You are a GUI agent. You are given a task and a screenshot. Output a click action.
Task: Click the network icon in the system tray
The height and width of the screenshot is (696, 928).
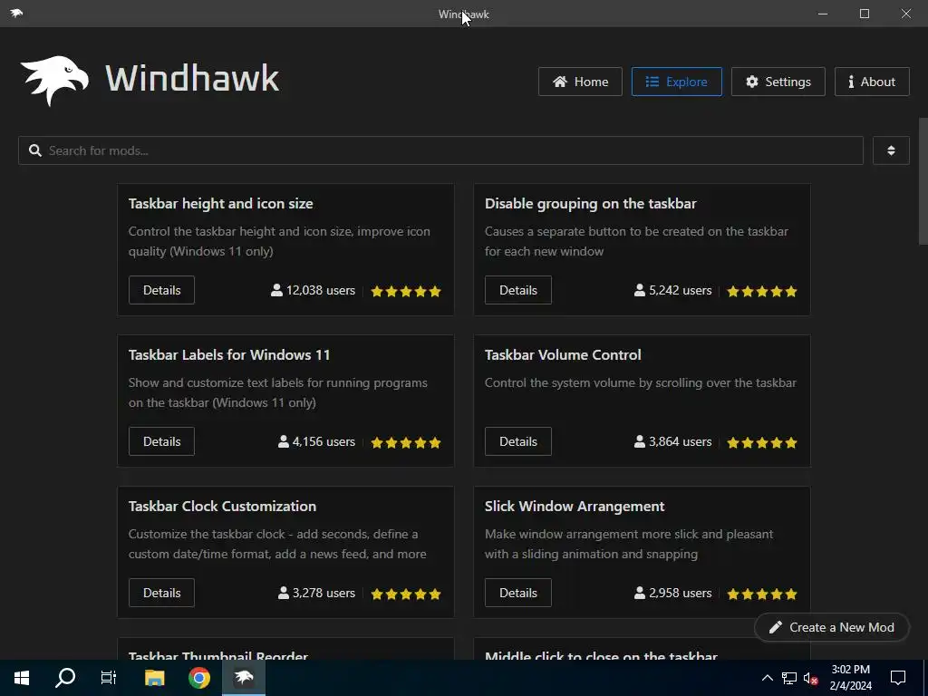coord(789,678)
